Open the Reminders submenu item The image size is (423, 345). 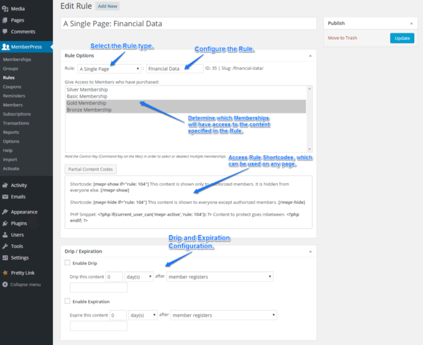click(x=14, y=96)
